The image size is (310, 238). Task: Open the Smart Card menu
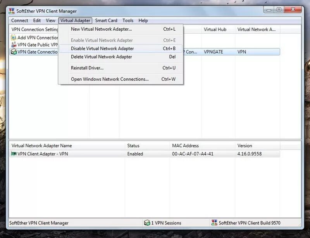tap(106, 21)
